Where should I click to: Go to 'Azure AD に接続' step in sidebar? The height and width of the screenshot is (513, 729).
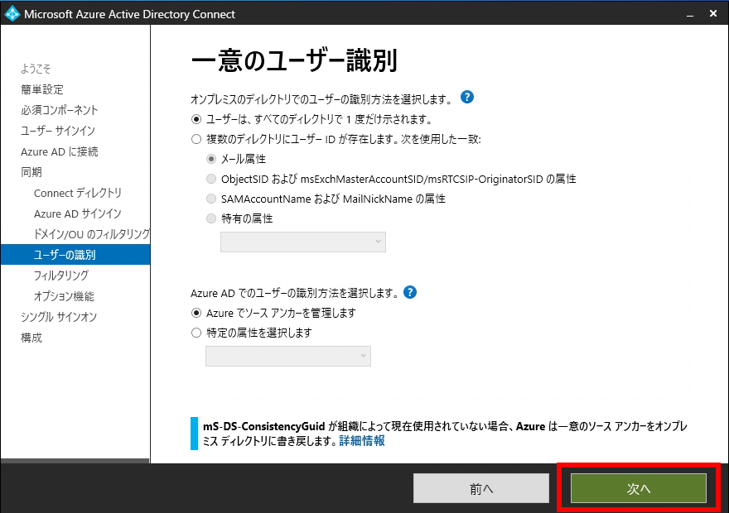(x=59, y=151)
